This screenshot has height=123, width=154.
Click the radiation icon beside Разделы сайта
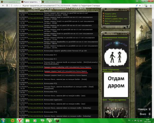(103, 14)
